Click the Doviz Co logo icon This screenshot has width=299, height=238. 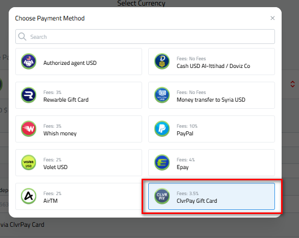(162, 61)
